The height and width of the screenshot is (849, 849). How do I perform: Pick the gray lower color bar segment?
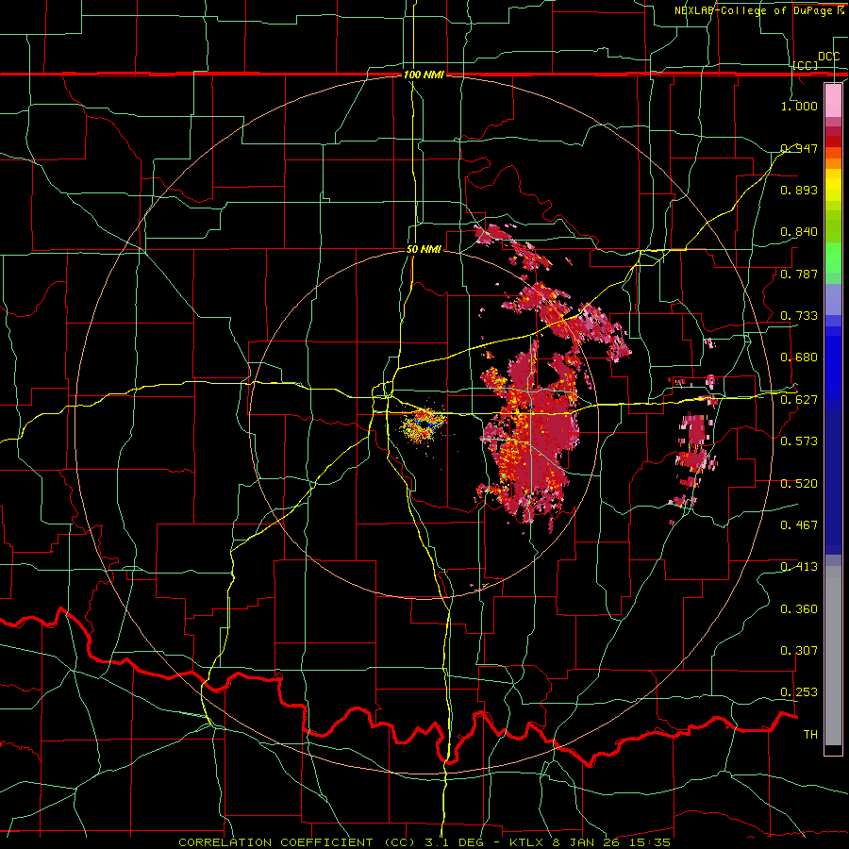click(833, 656)
